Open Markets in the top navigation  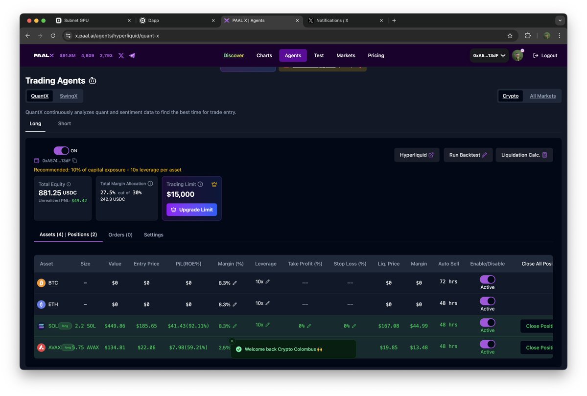tap(346, 55)
